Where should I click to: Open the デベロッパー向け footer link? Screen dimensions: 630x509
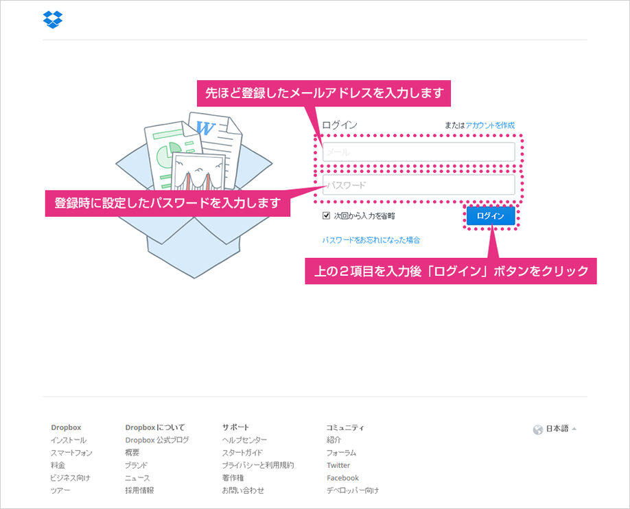[x=353, y=490]
